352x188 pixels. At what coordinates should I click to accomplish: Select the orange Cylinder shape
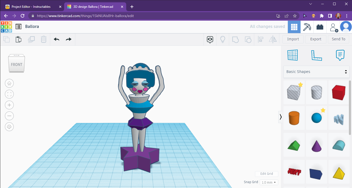(x=294, y=118)
